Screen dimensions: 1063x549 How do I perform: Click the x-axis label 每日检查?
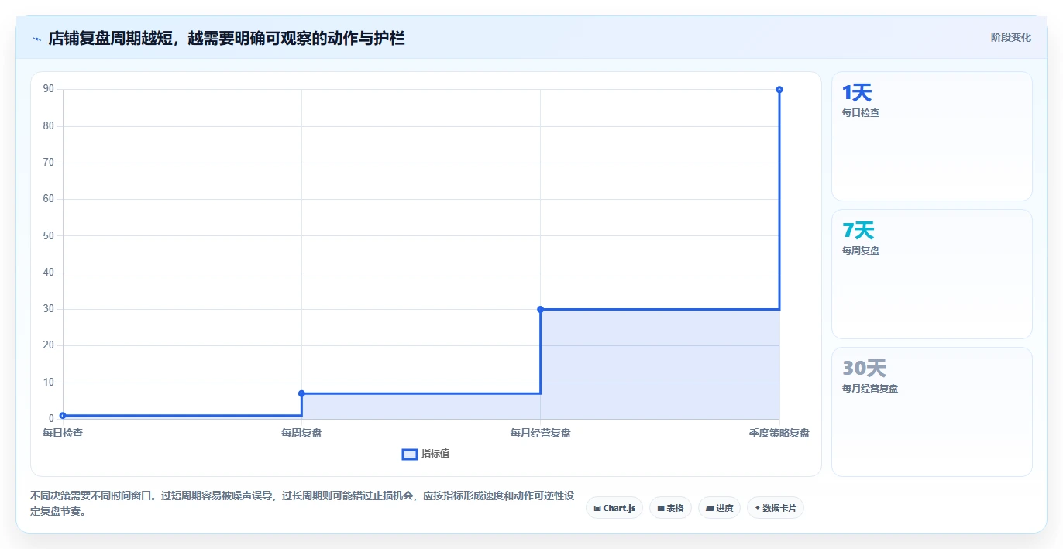[63, 433]
